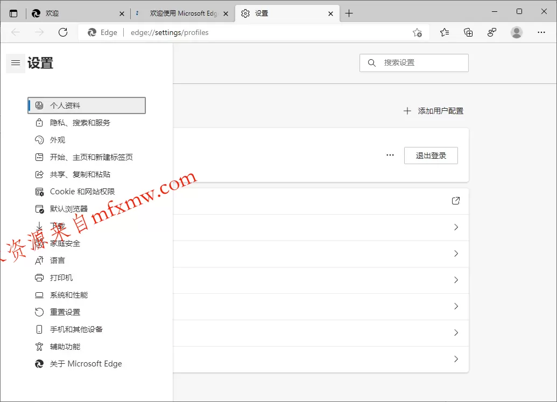Expand the last chevron row in profile list
The height and width of the screenshot is (402, 557).
click(456, 359)
